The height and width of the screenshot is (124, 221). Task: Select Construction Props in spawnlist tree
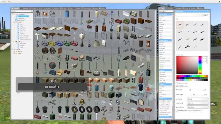(x=23, y=16)
